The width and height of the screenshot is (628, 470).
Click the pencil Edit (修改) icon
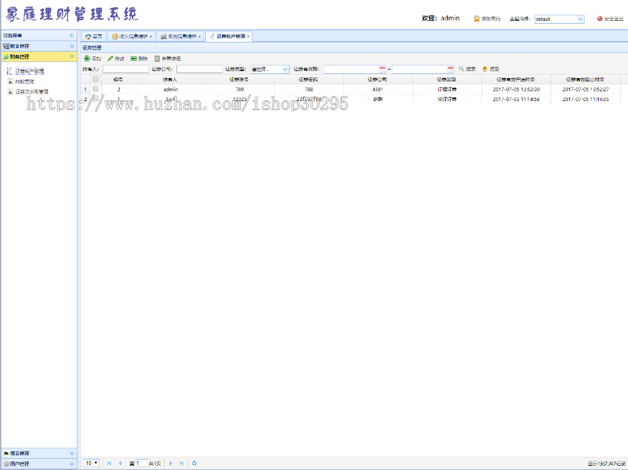pos(110,59)
